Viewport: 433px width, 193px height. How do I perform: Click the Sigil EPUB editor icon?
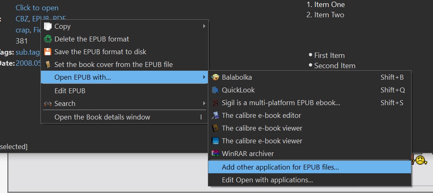[x=215, y=103]
